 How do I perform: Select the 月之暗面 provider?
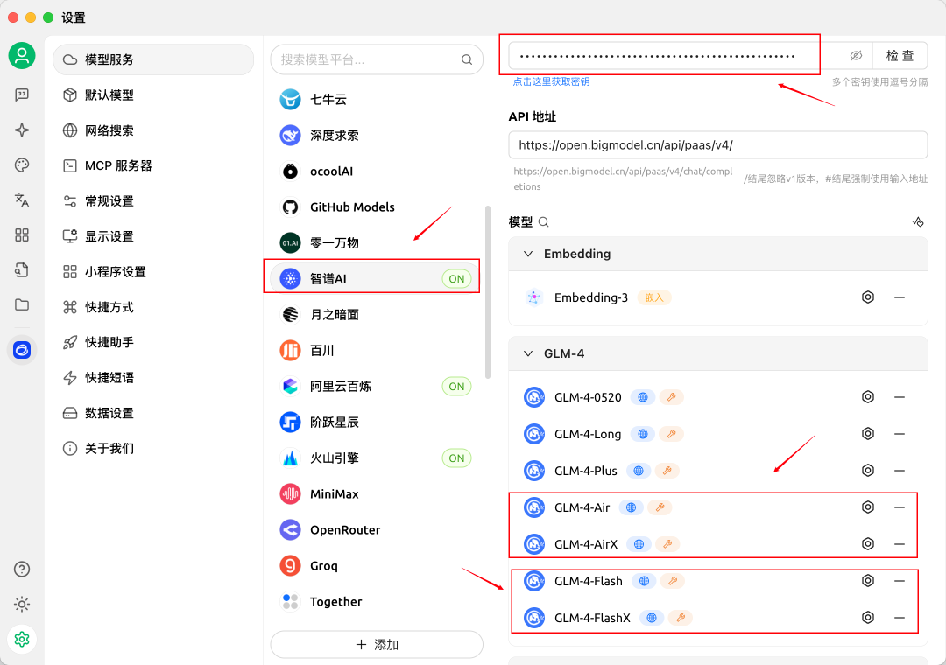[377, 315]
